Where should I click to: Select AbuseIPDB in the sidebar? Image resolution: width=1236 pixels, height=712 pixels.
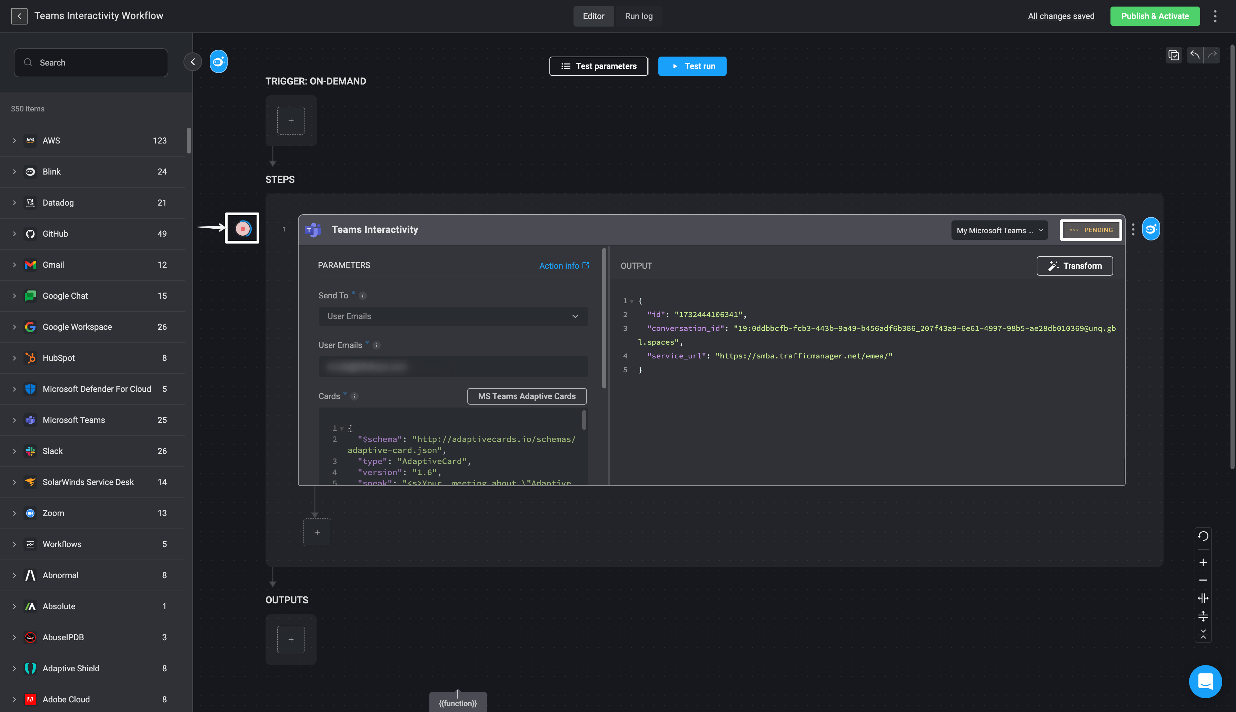click(x=92, y=638)
